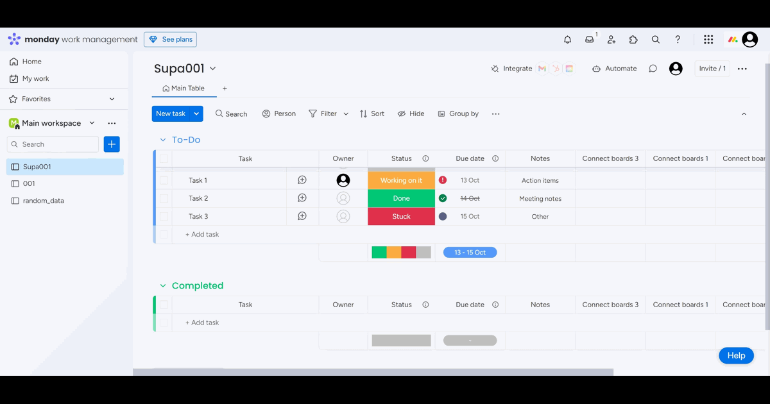This screenshot has width=770, height=404.
Task: Click the board member avatar beside Invite
Action: coord(676,69)
